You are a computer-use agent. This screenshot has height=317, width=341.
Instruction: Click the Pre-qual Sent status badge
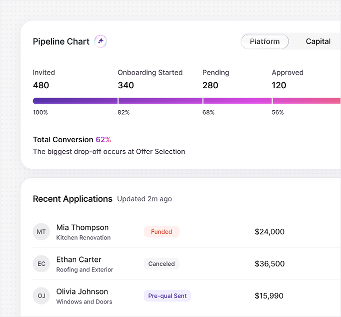click(x=167, y=295)
